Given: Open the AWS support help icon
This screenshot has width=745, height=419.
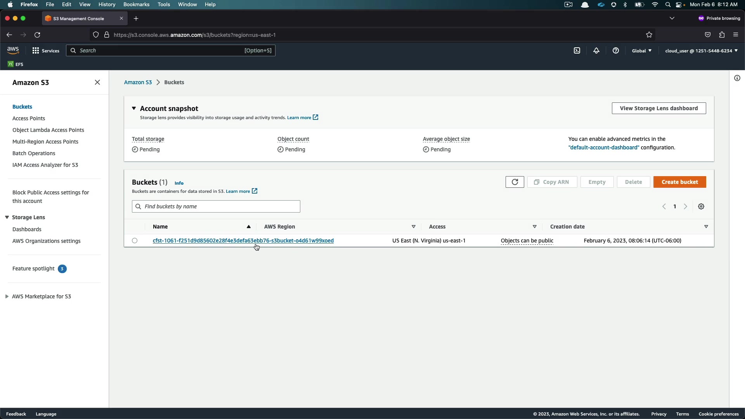Looking at the screenshot, I should tap(616, 50).
